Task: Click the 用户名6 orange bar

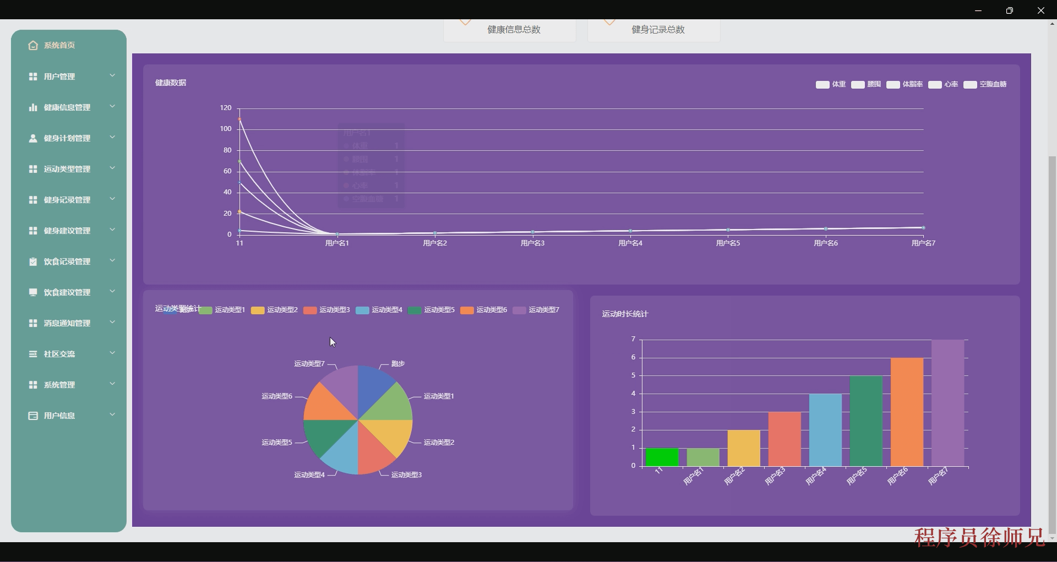Action: [907, 412]
